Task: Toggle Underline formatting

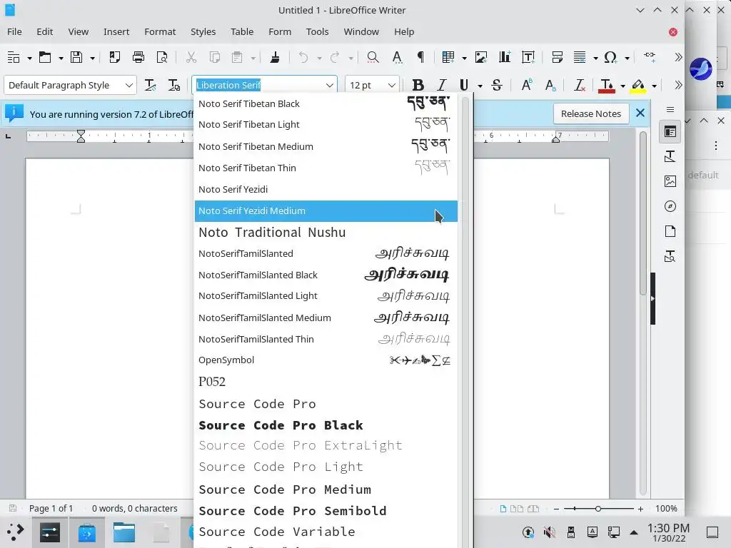Action: point(464,86)
